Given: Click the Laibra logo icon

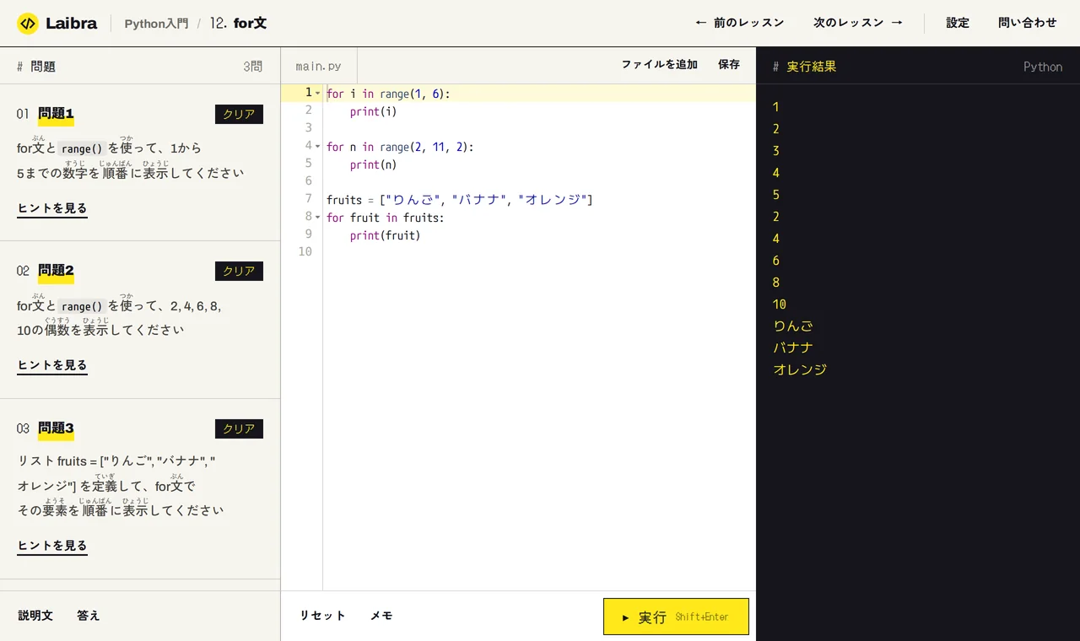Looking at the screenshot, I should pyautogui.click(x=28, y=24).
